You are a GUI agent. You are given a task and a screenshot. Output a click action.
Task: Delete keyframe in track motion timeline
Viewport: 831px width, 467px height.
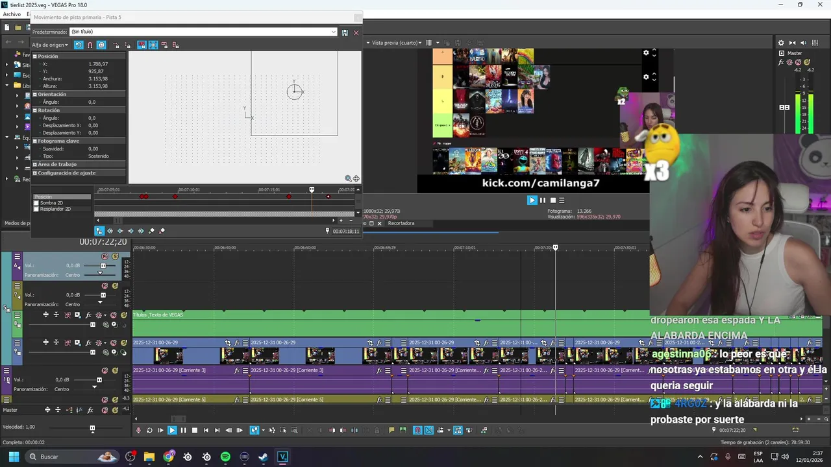click(162, 231)
